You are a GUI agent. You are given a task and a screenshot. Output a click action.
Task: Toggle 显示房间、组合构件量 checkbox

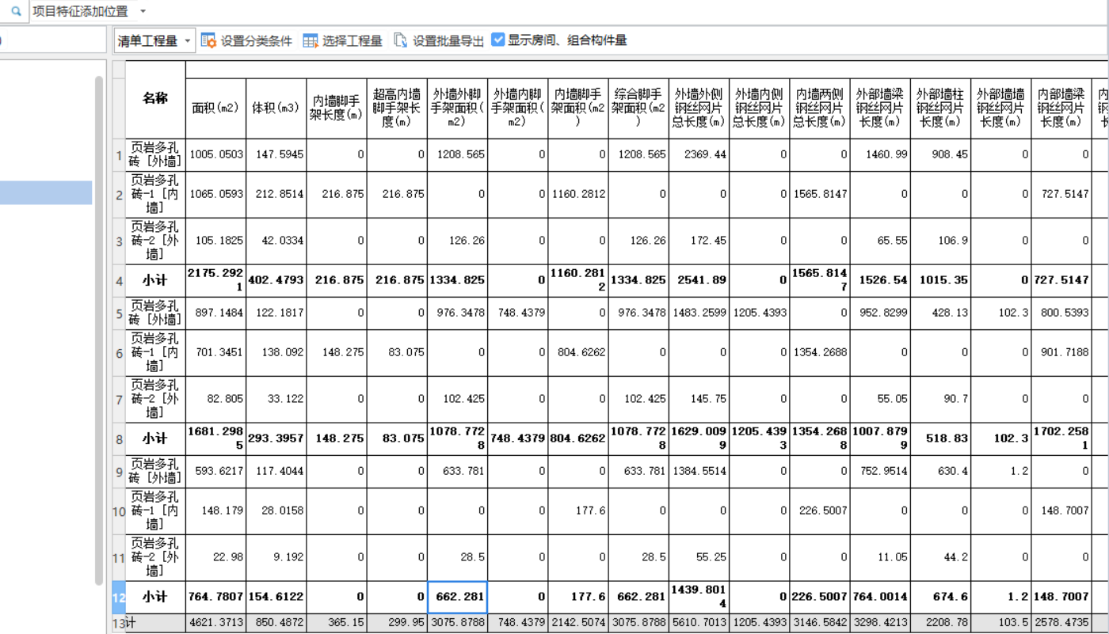coord(498,40)
